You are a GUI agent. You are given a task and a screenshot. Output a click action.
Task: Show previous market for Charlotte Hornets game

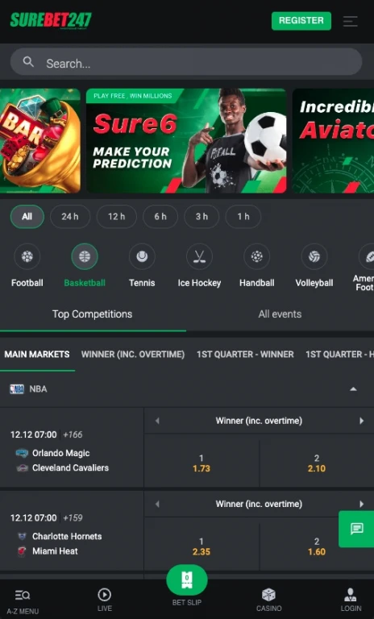[x=157, y=504]
